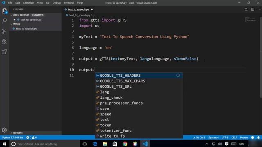Open Microsoft Store from taskbar
Viewport: 262px width, 147px height.
tap(115, 144)
